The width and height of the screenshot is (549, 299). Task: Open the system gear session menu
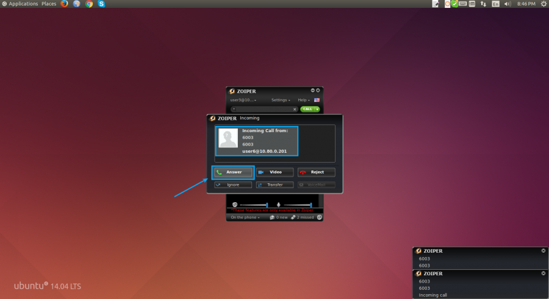(x=544, y=4)
